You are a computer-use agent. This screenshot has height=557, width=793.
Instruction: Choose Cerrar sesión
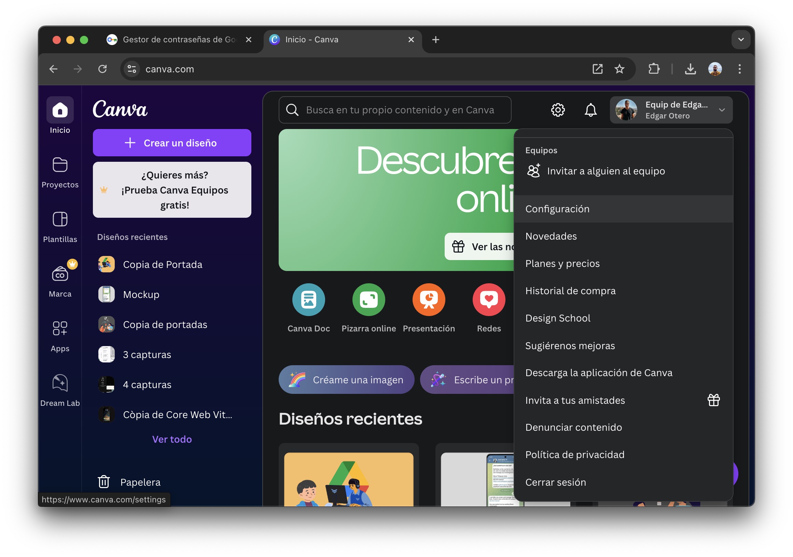click(623, 483)
